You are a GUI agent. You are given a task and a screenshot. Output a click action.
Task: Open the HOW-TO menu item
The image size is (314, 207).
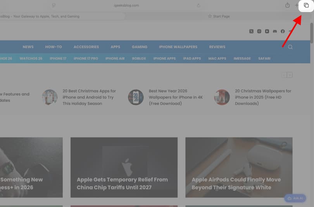(x=53, y=47)
